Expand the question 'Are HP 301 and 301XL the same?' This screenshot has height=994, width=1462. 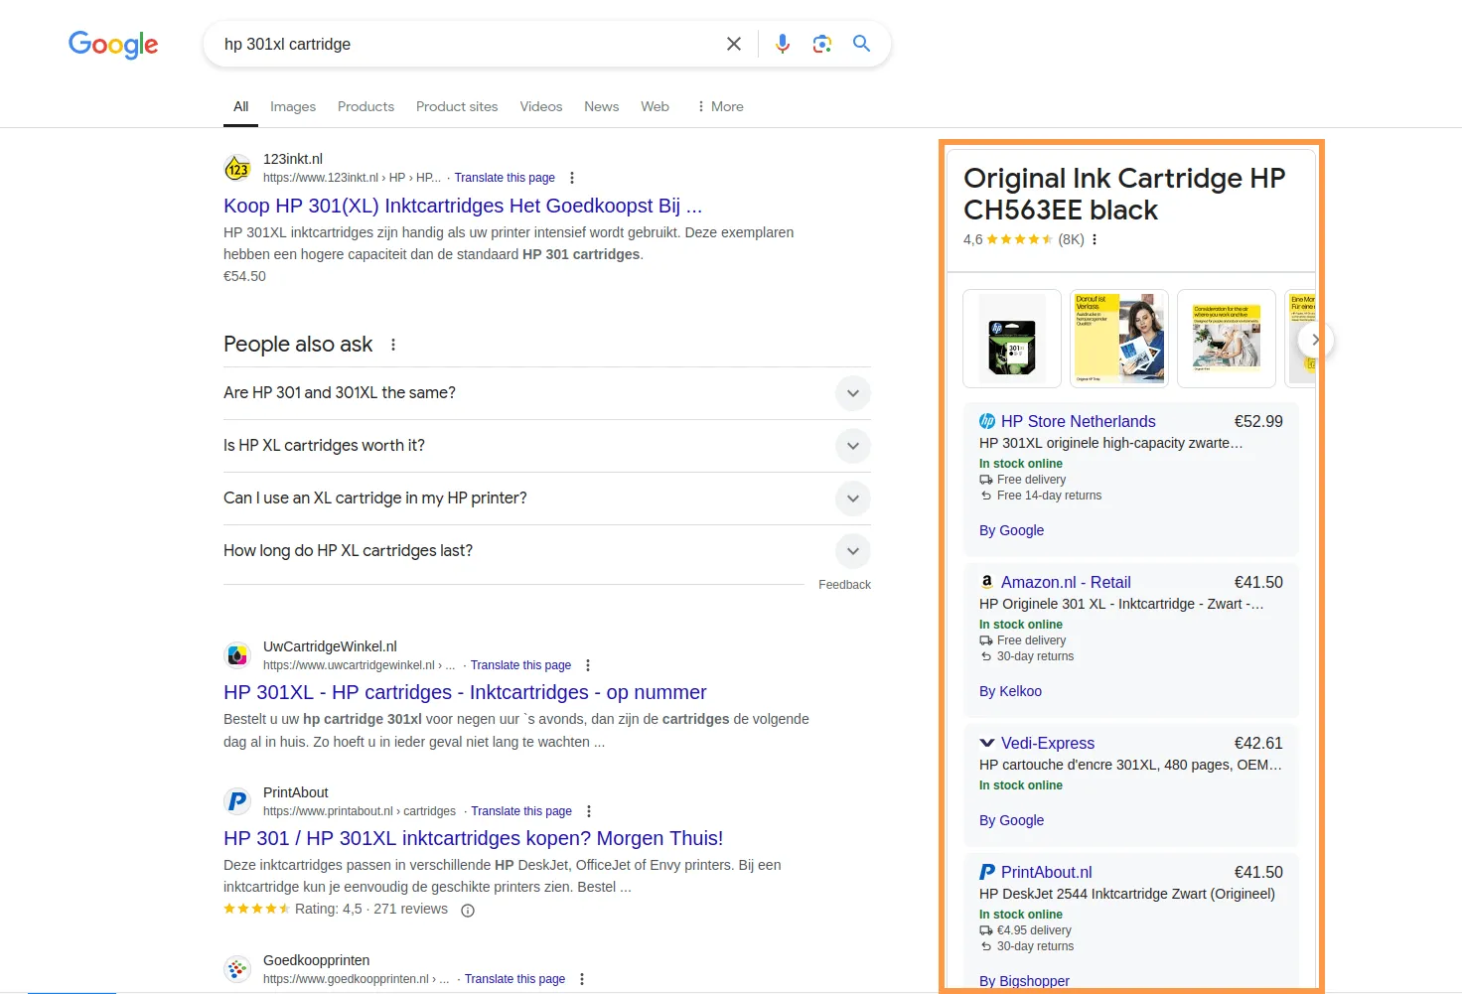point(852,393)
